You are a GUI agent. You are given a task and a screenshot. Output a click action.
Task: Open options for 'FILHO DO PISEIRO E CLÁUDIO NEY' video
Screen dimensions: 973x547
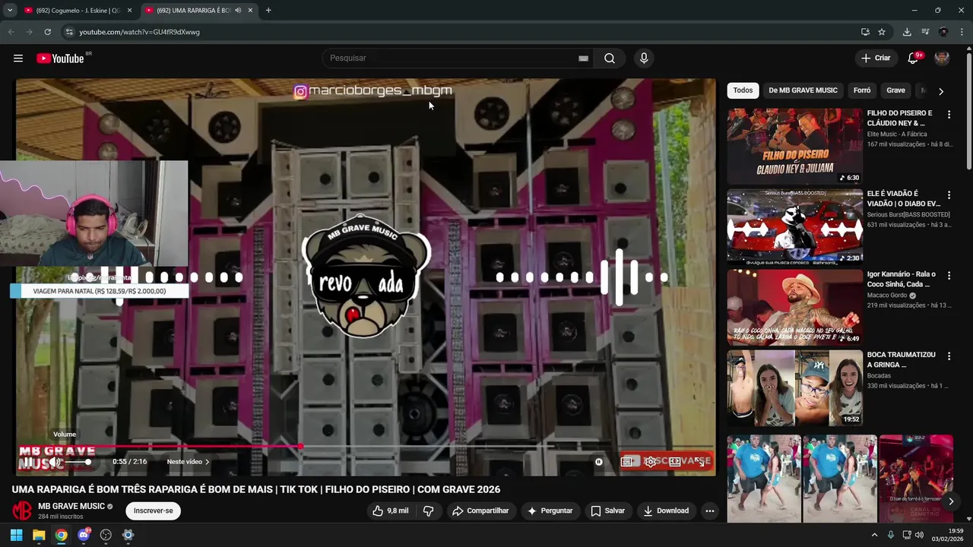(949, 115)
